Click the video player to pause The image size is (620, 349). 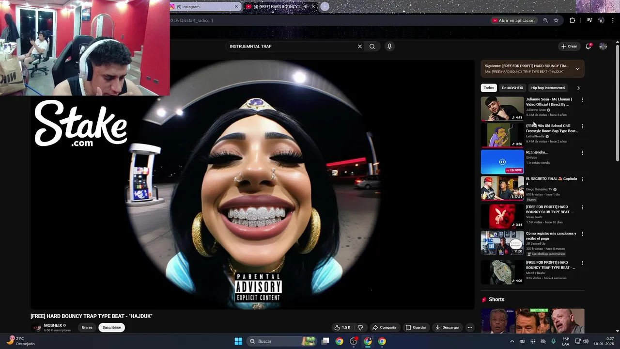252,184
